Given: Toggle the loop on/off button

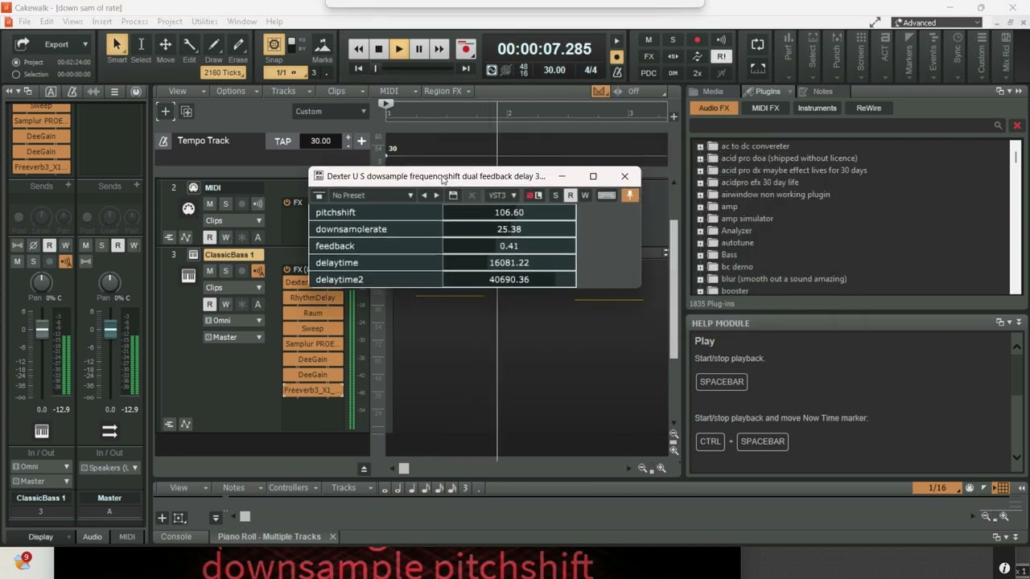Looking at the screenshot, I should [757, 44].
